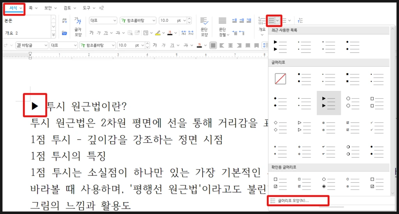Click the heading text 투시 원근법이란?
The height and width of the screenshot is (214, 399).
click(87, 106)
